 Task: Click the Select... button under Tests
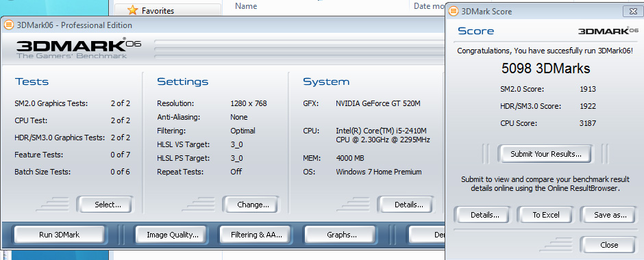point(105,204)
